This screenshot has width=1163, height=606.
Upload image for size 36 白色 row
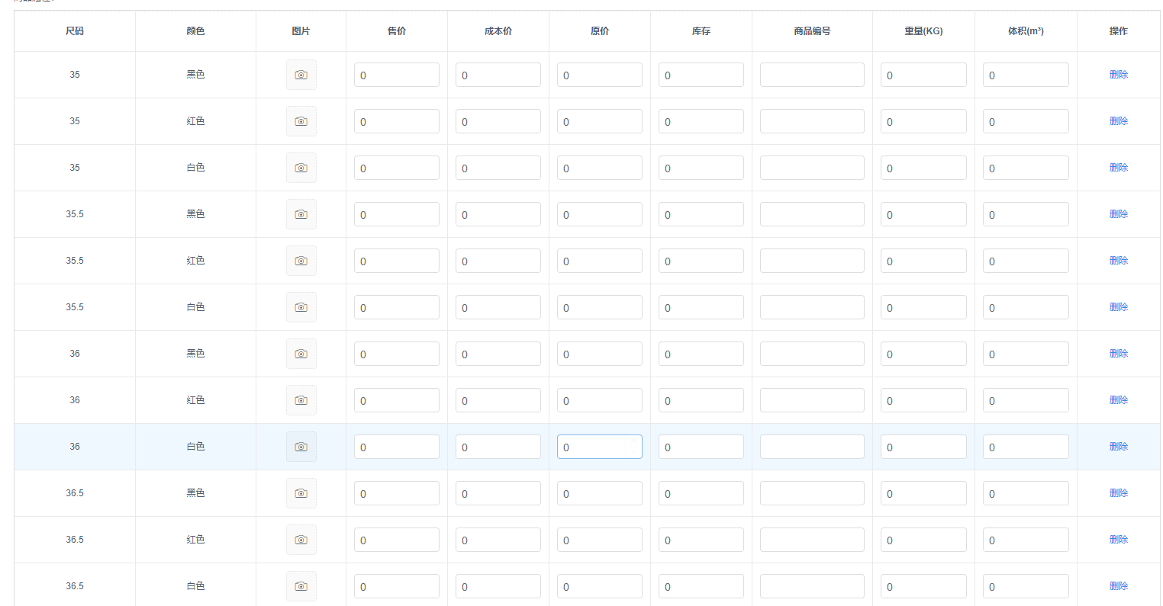click(x=301, y=447)
